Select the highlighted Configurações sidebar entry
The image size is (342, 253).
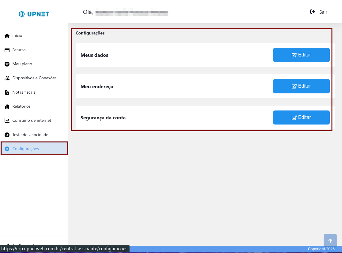tap(26, 149)
